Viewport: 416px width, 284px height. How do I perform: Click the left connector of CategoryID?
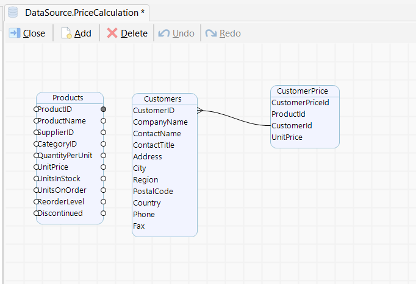pyautogui.click(x=37, y=144)
